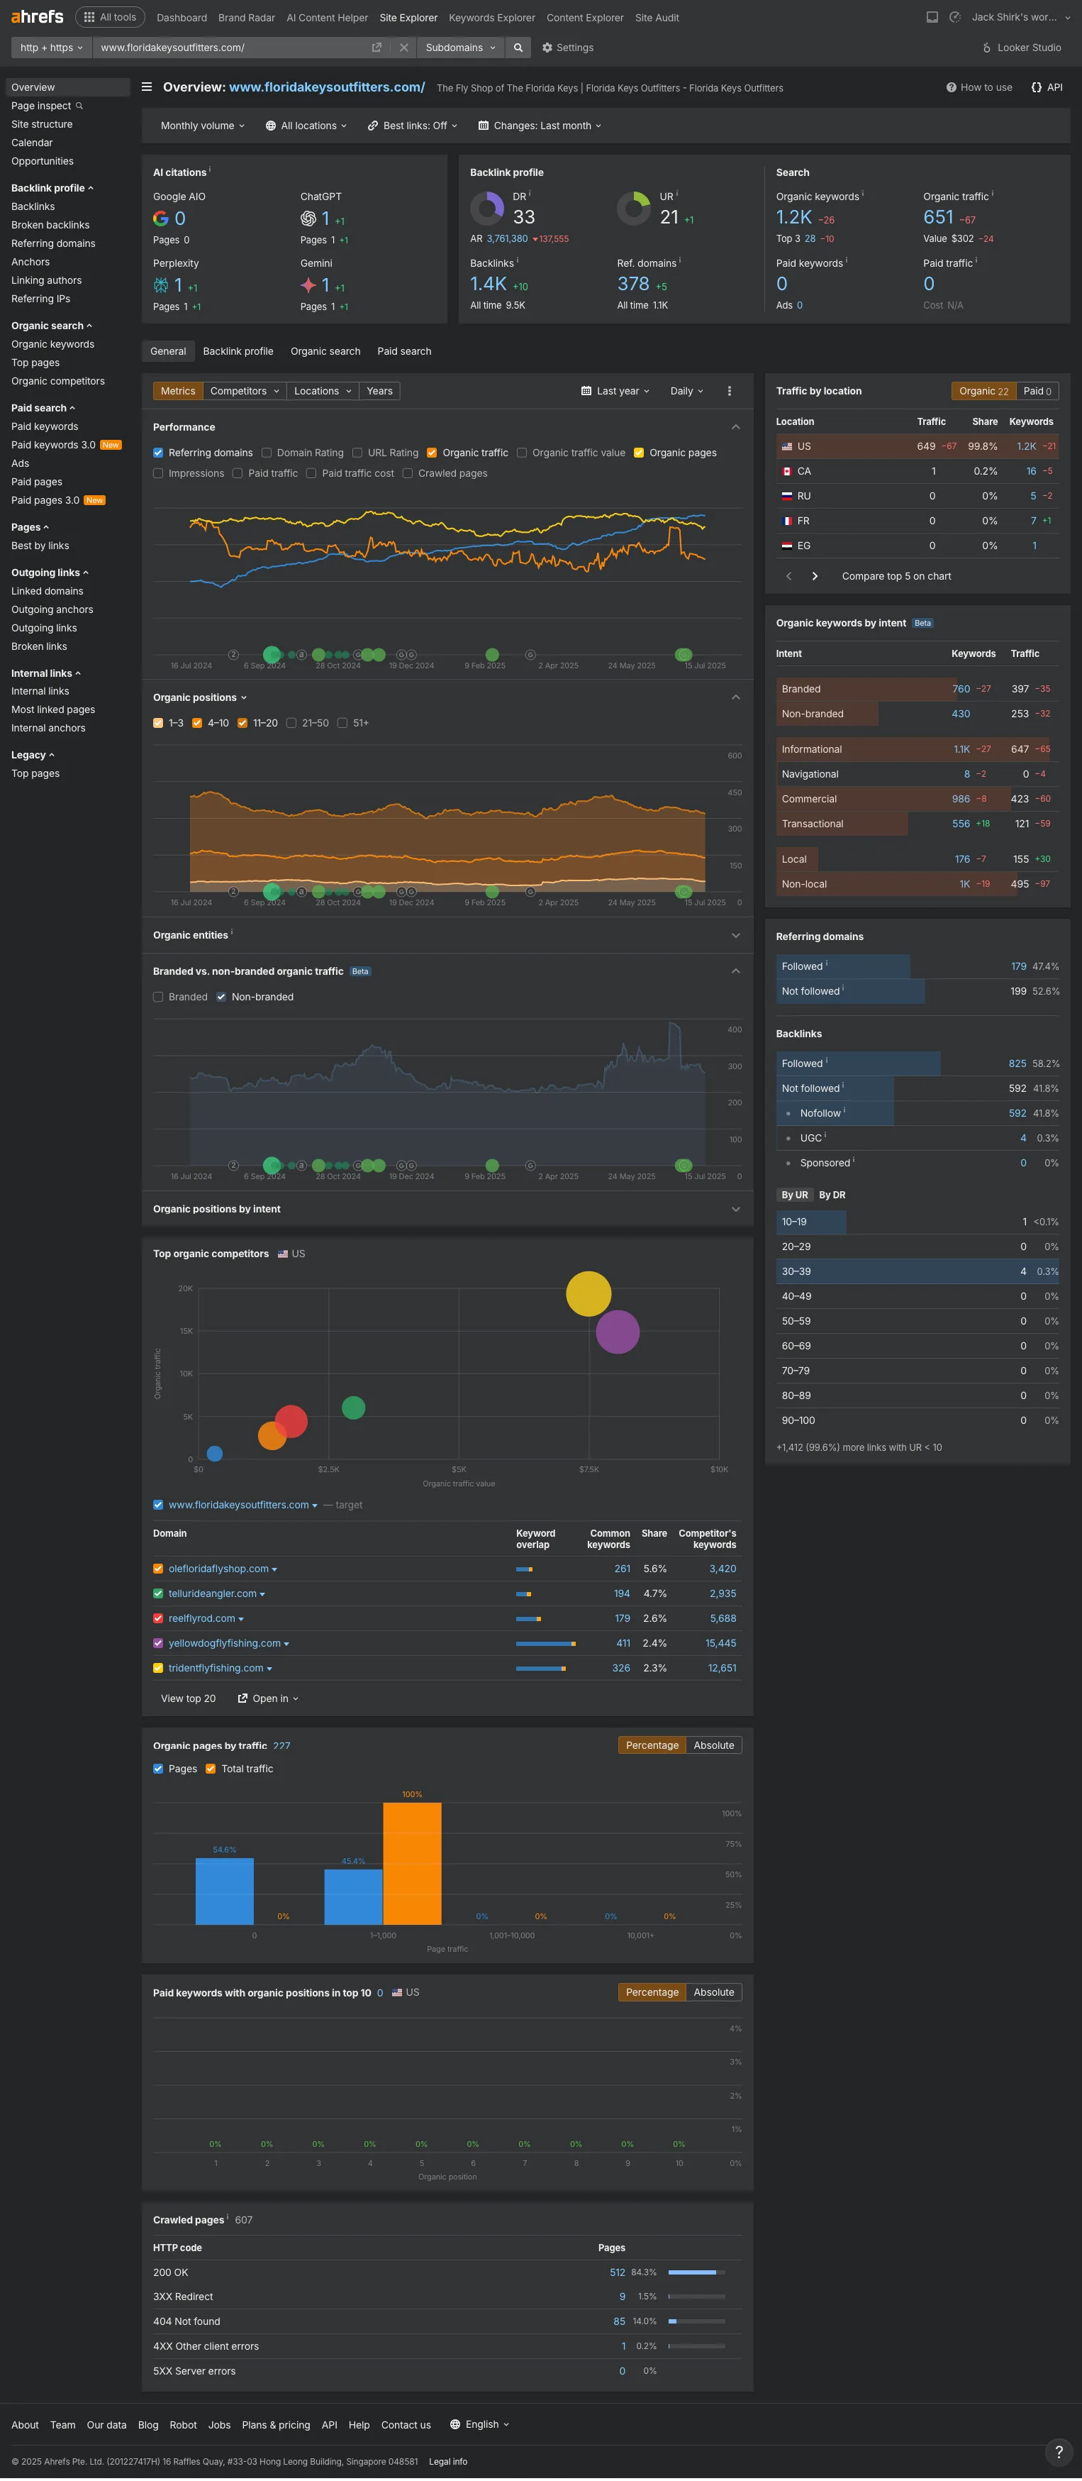Image resolution: width=1082 pixels, height=2481 pixels.
Task: Open Keywords Explorer in top menu
Action: point(492,17)
